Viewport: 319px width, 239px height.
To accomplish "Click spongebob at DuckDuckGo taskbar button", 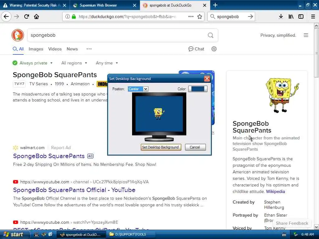I will pyautogui.click(x=81, y=235).
